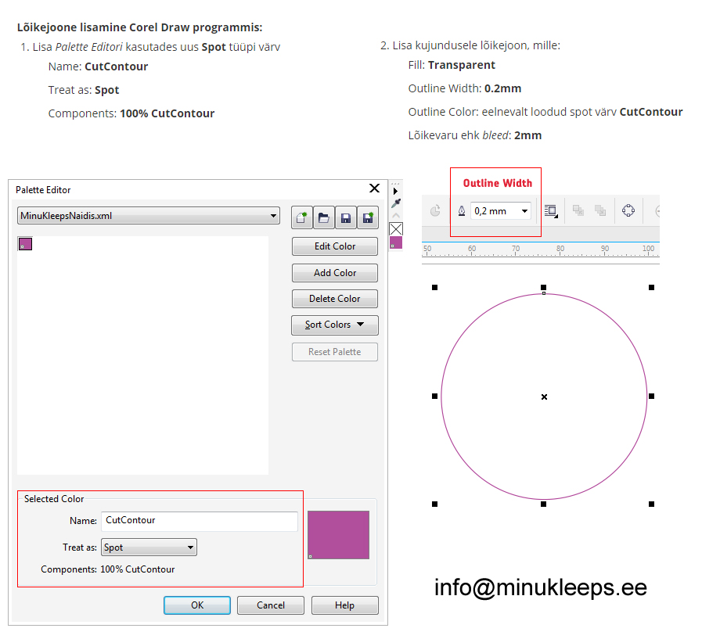Screen dimensions: 702x639
Task: Click the palette flyout arrow icon
Action: point(396,191)
